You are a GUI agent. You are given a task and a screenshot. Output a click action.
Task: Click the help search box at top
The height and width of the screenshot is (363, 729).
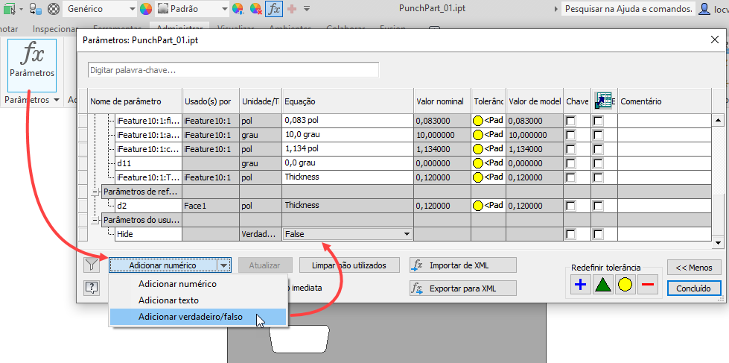[628, 8]
